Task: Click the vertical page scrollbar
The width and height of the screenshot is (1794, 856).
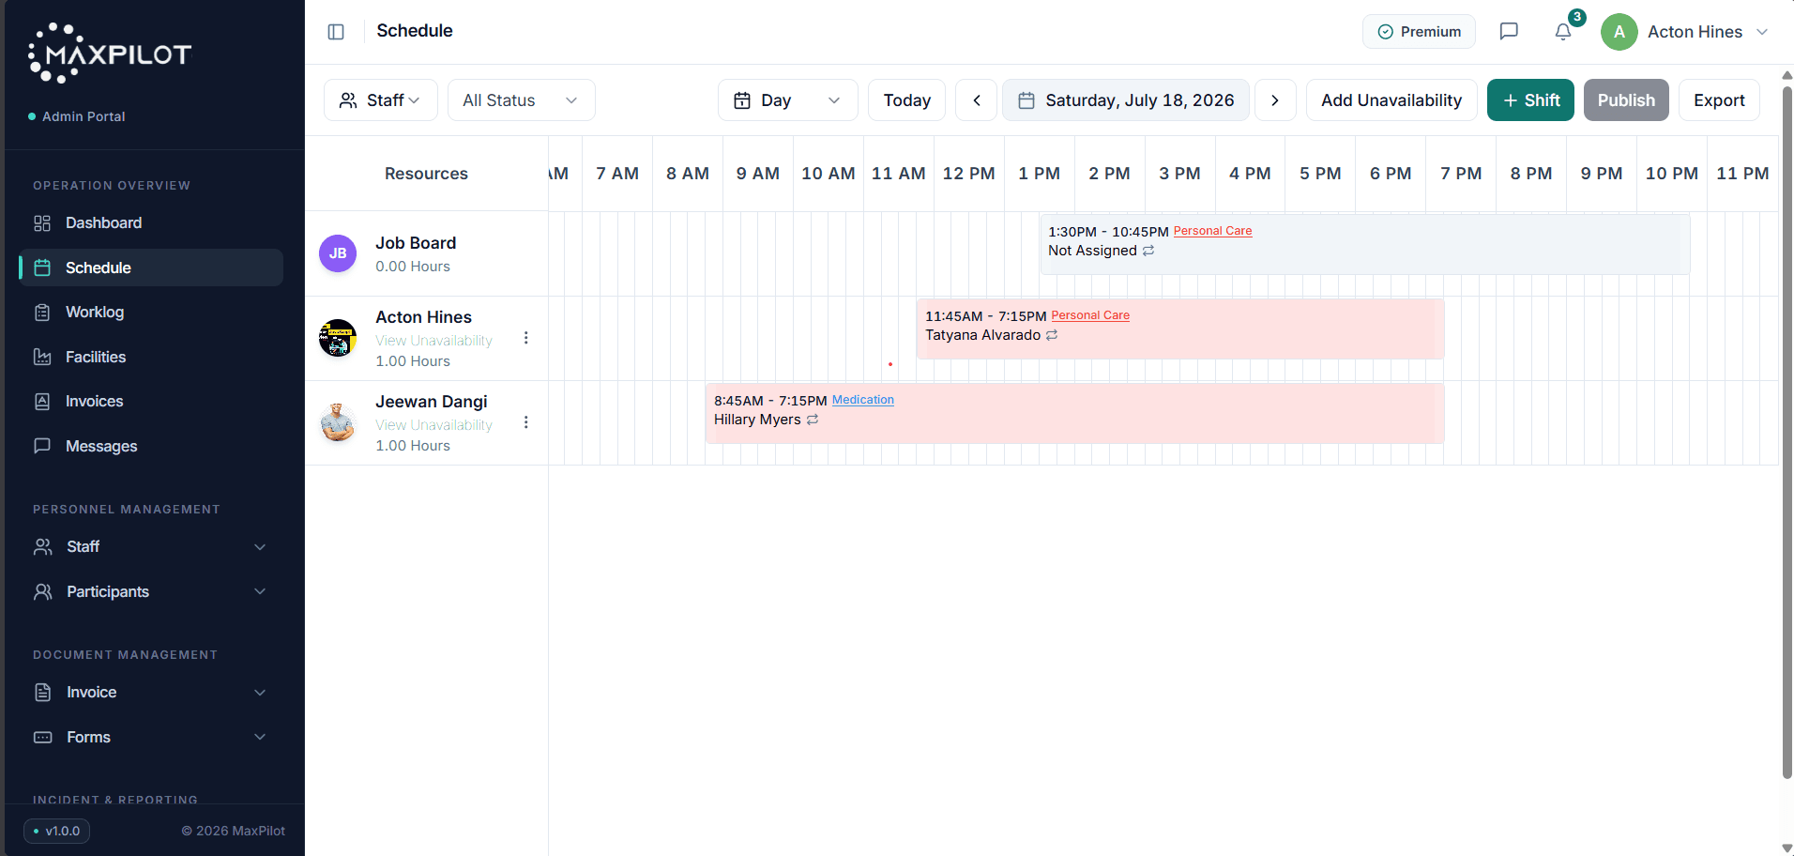Action: tap(1786, 432)
